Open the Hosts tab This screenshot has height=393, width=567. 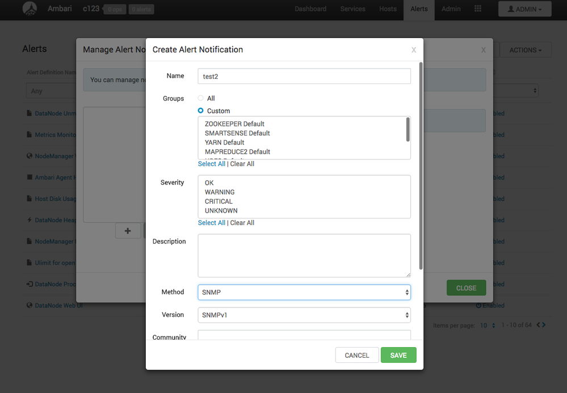[388, 9]
